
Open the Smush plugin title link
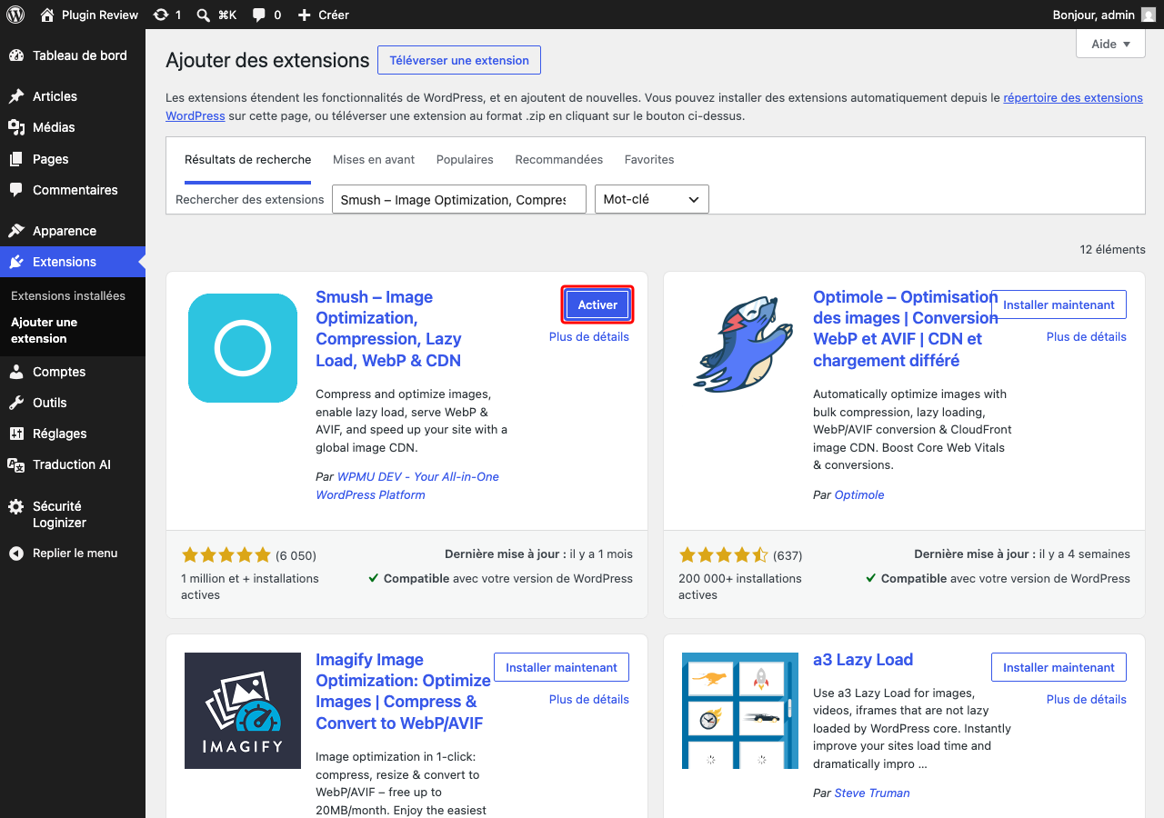388,329
